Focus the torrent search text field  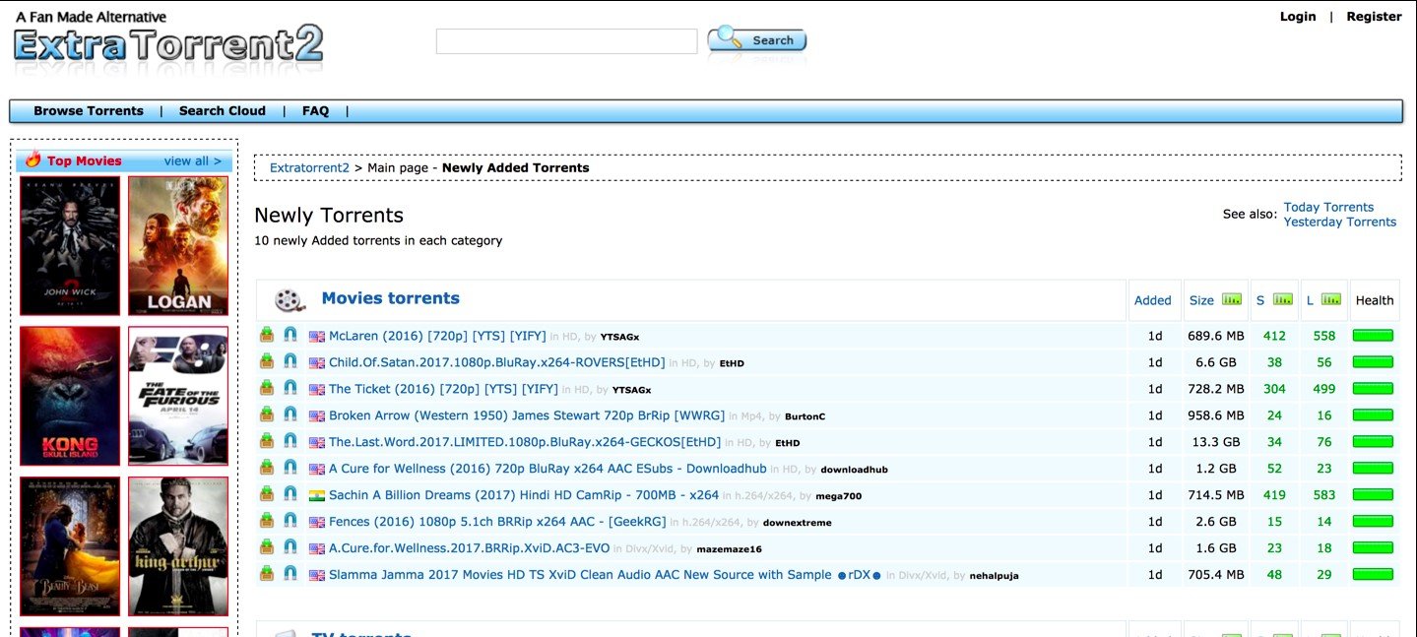point(566,41)
